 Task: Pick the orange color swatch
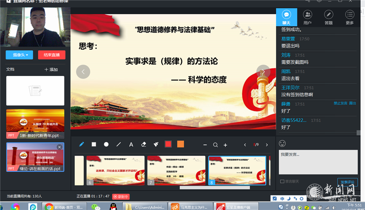[x=180, y=144]
